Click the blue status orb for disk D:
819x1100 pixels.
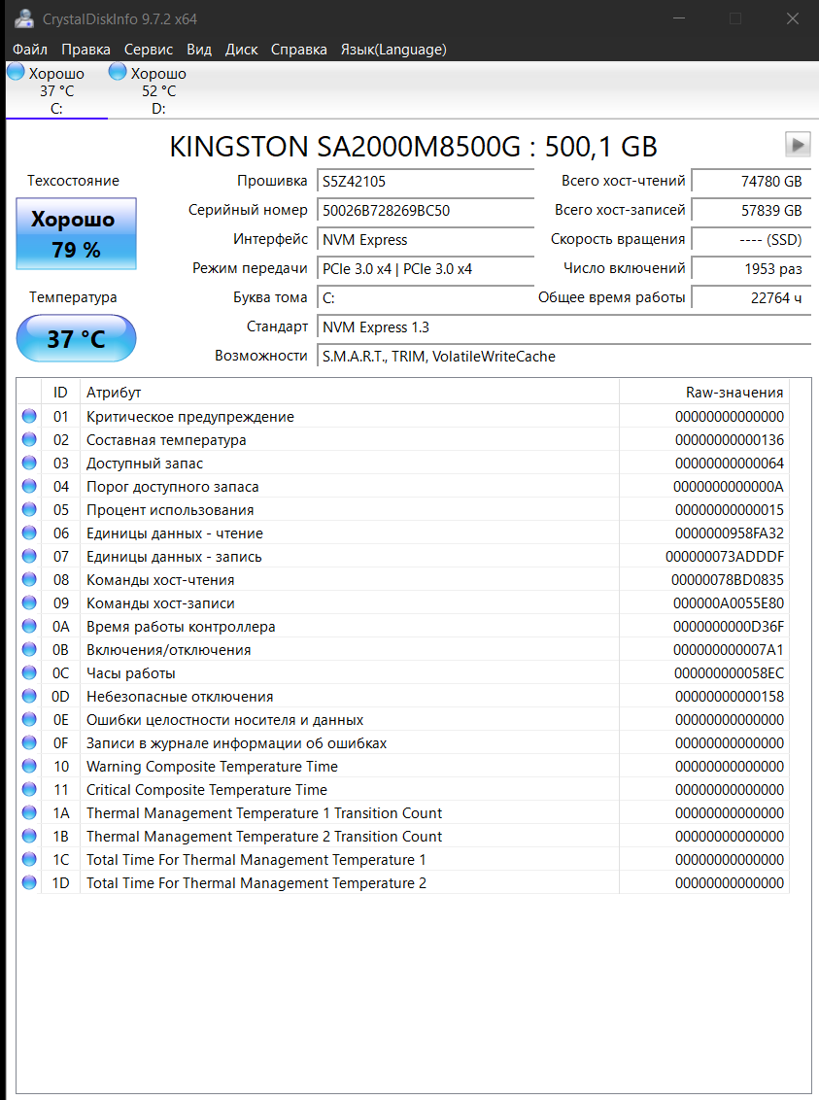tap(118, 72)
